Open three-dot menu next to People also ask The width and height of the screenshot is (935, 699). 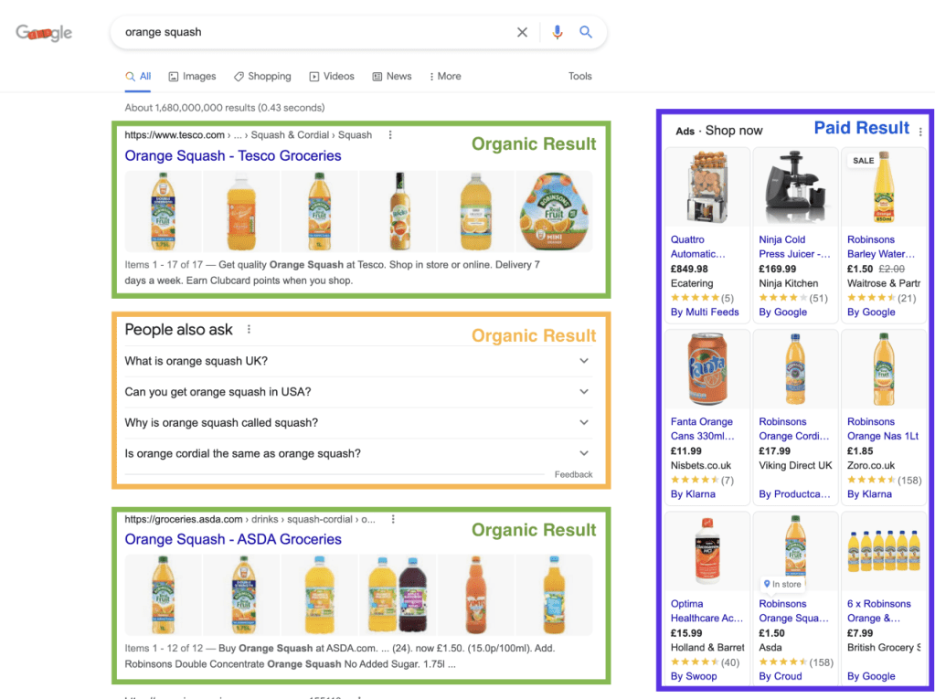[249, 330]
